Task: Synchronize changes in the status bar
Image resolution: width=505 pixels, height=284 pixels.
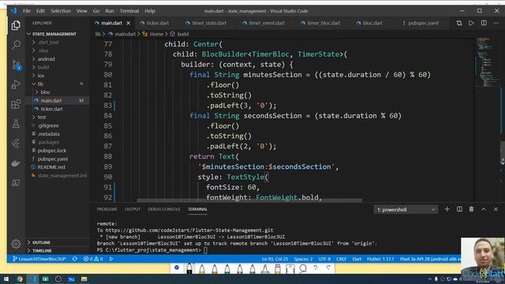Action: click(75, 259)
